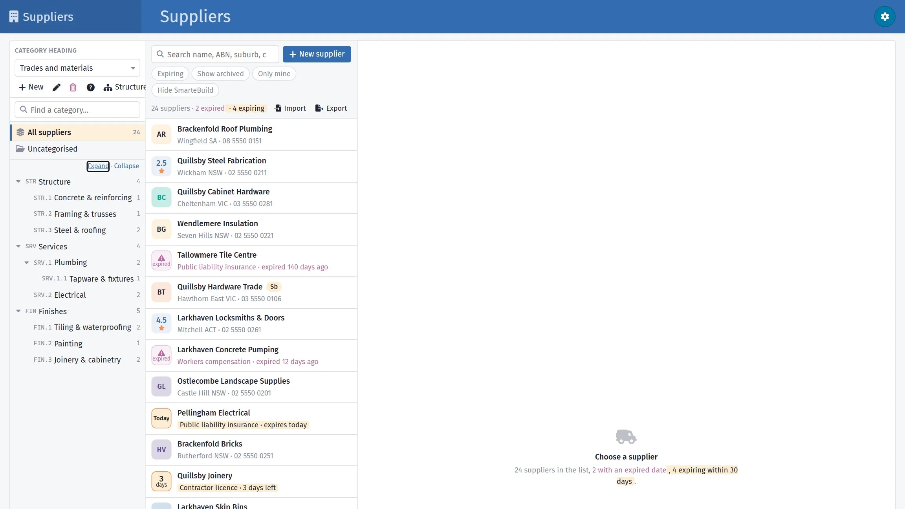
Task: Click Today badge on Pellingham Electrical
Action: click(161, 418)
